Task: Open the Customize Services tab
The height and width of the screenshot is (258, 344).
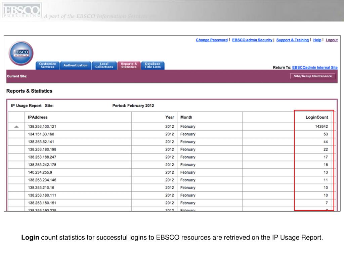Action: pyautogui.click(x=47, y=65)
